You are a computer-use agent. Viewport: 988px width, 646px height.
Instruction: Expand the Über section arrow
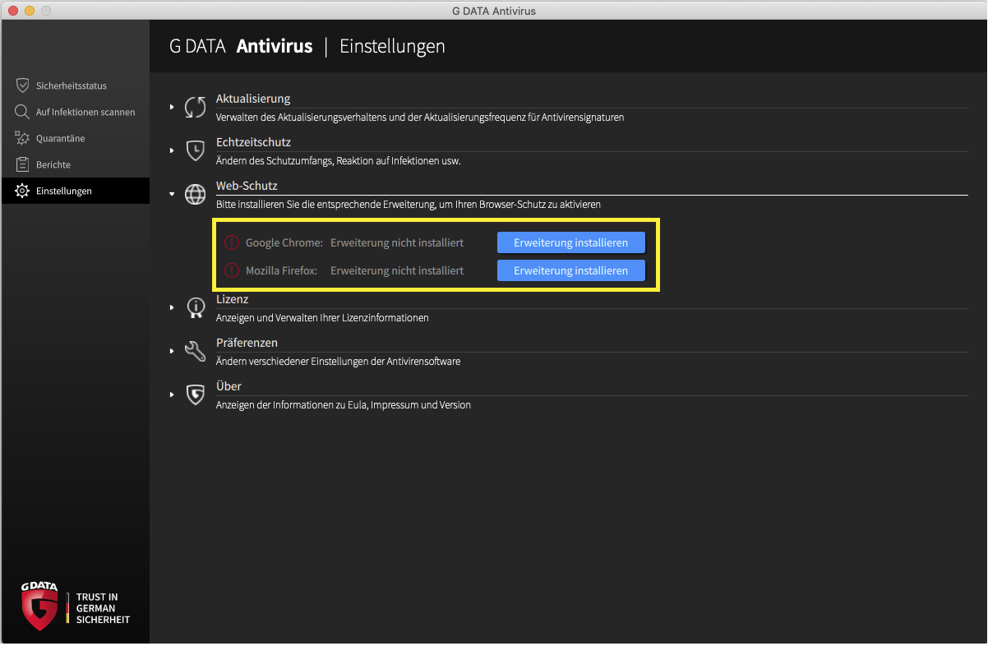click(x=172, y=395)
